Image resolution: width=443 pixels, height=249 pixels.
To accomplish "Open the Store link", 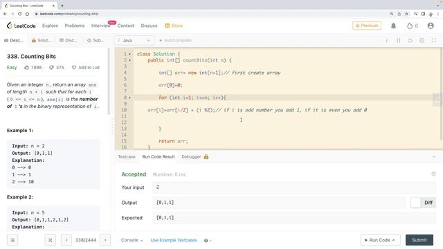I will pos(174,26).
